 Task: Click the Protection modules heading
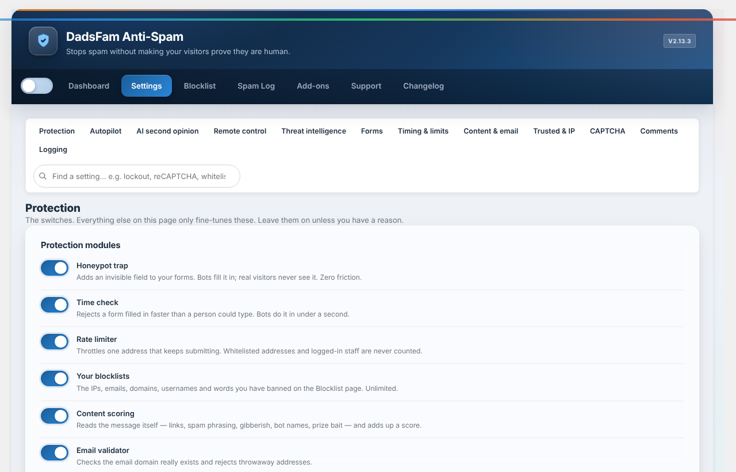tap(80, 245)
